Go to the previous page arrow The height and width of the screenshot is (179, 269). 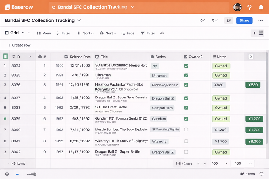pyautogui.click(x=198, y=163)
